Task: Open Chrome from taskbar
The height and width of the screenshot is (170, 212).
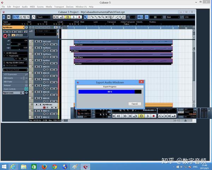Action: (55, 166)
